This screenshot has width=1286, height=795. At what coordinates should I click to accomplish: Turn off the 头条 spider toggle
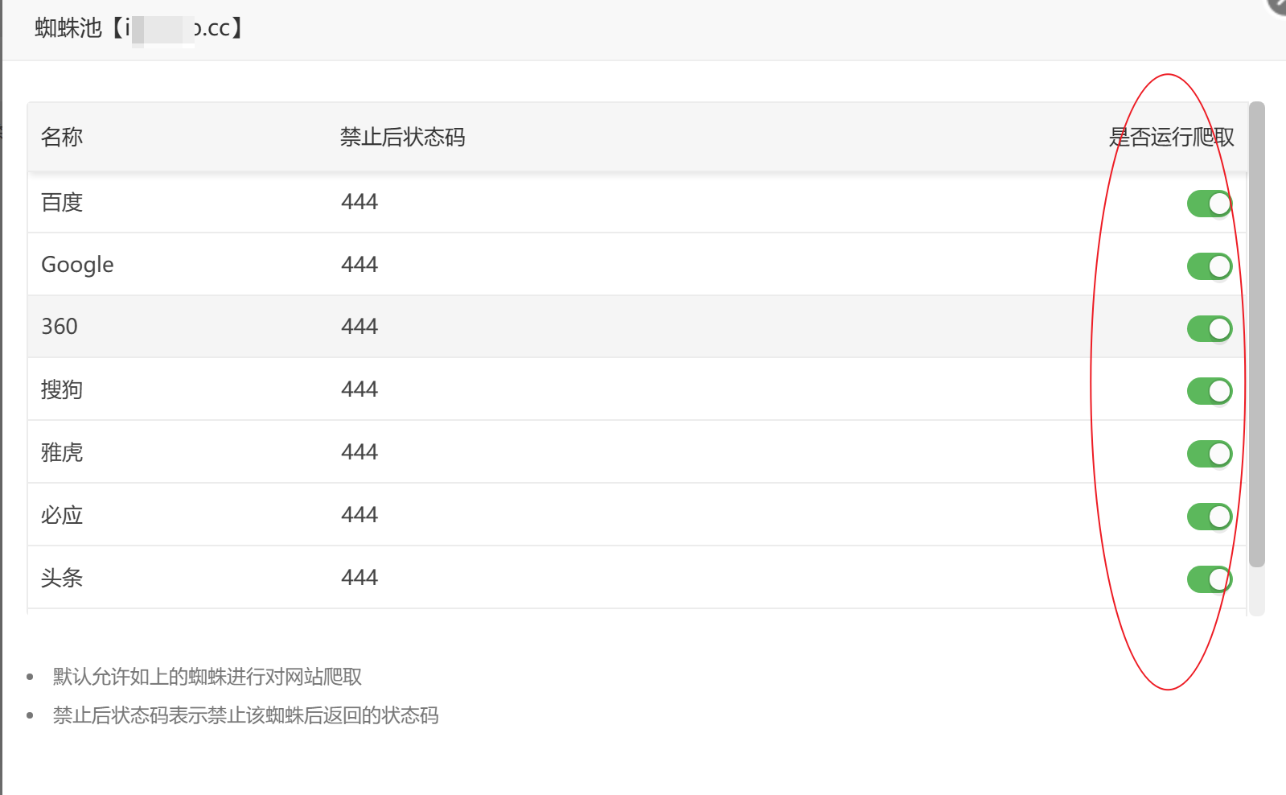[x=1209, y=579]
